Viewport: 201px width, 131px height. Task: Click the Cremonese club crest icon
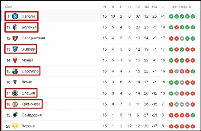(15, 104)
